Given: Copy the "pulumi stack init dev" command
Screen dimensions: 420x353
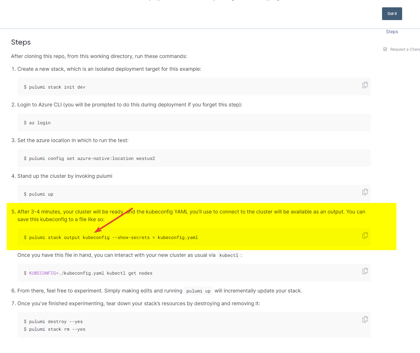Looking at the screenshot, I should point(365,85).
